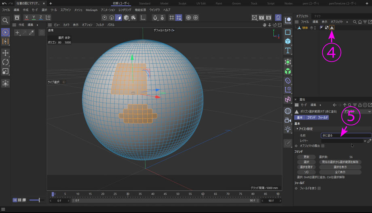Open the MoGraph menu
Screen dimensions: 372x213
[91, 10]
